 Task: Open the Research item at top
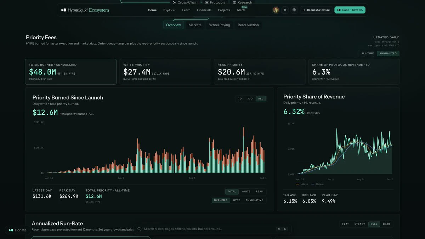click(242, 2)
